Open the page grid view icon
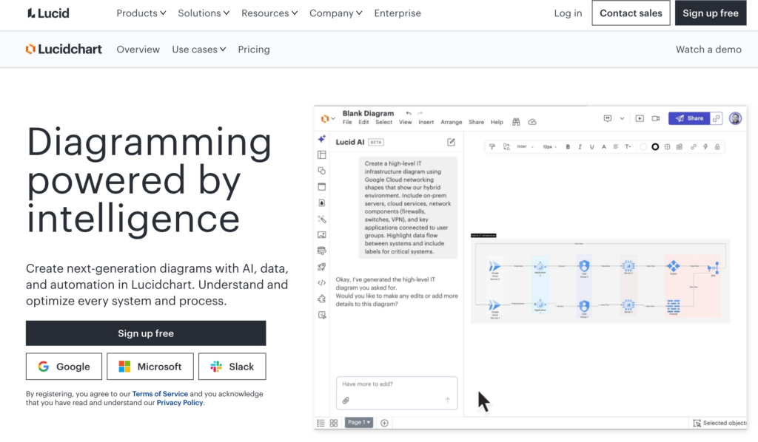758x442 pixels. [334, 424]
